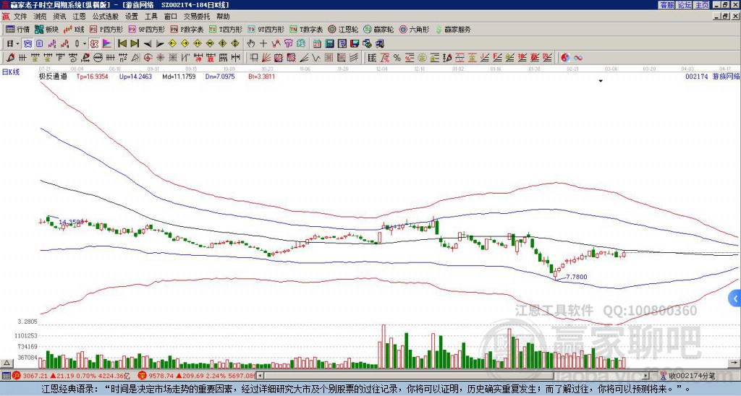
Task: Click the 节 purple character icon
Action: pyautogui.click(x=288, y=44)
